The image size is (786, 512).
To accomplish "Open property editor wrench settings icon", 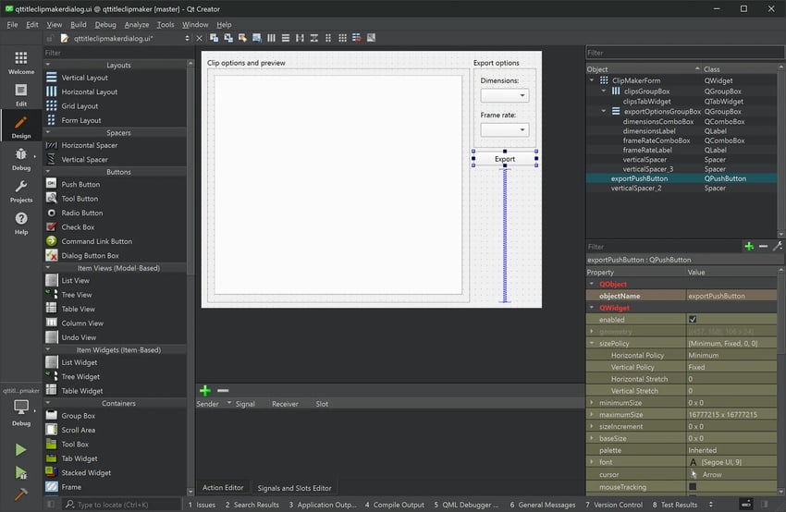I will 777,247.
